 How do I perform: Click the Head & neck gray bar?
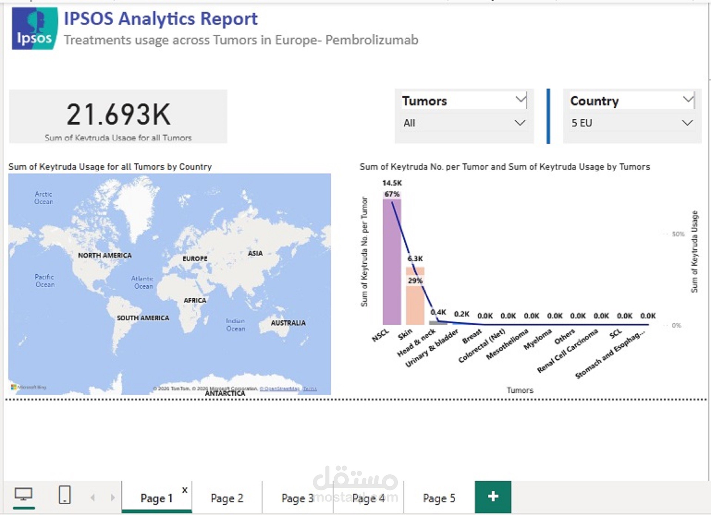tap(438, 323)
